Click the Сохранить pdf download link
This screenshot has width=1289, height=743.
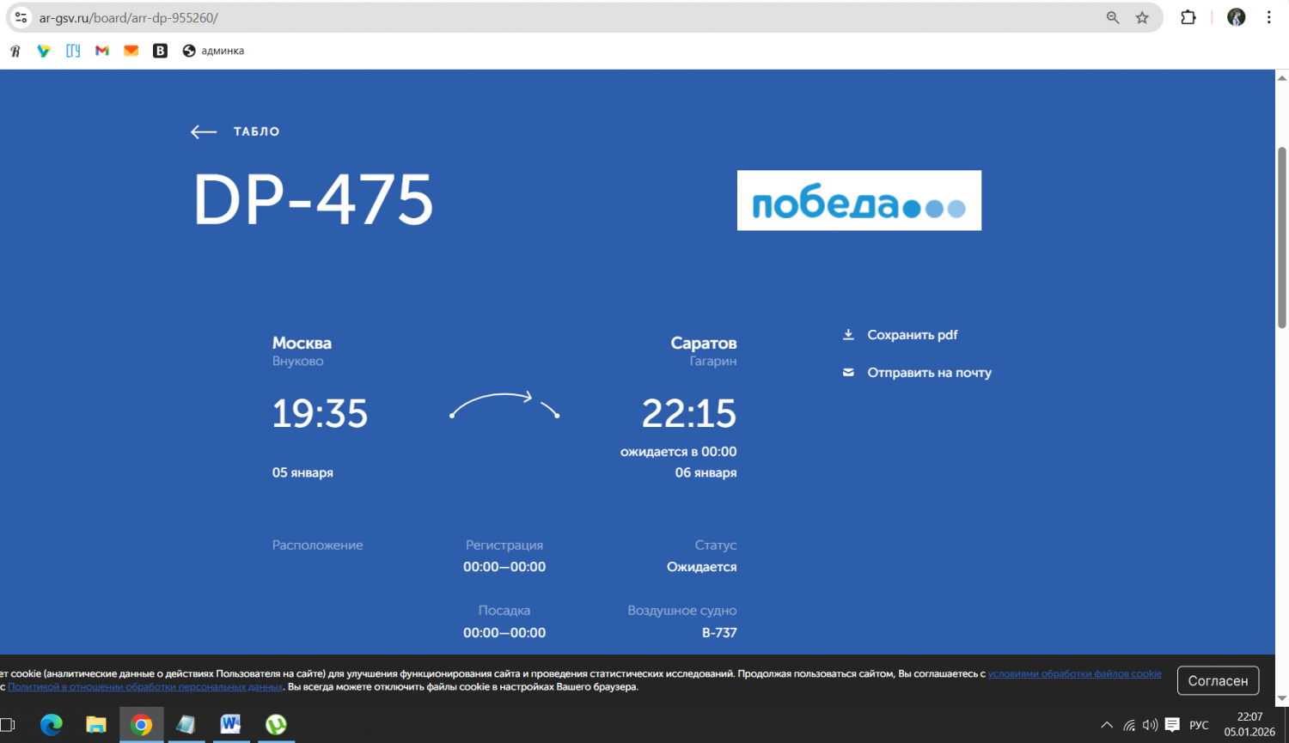point(911,335)
